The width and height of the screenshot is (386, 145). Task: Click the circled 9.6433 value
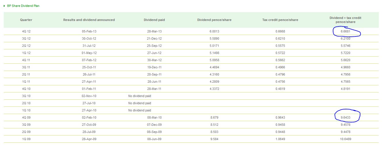(x=345, y=117)
